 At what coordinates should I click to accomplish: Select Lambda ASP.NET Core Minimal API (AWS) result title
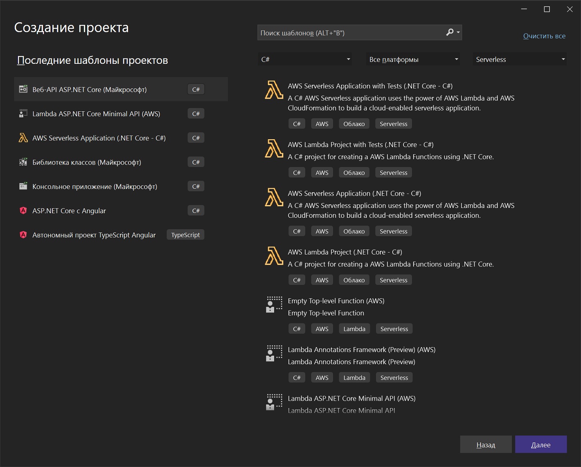tap(351, 398)
